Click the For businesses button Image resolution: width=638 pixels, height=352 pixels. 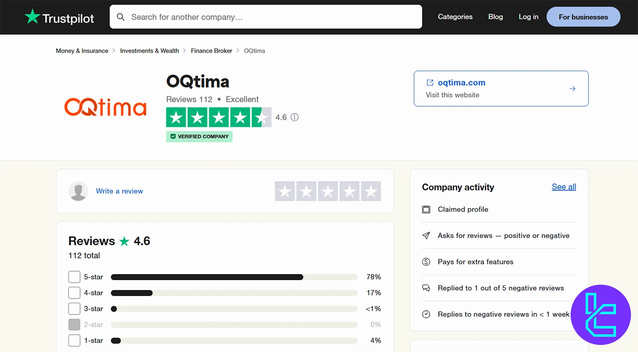pyautogui.click(x=583, y=17)
